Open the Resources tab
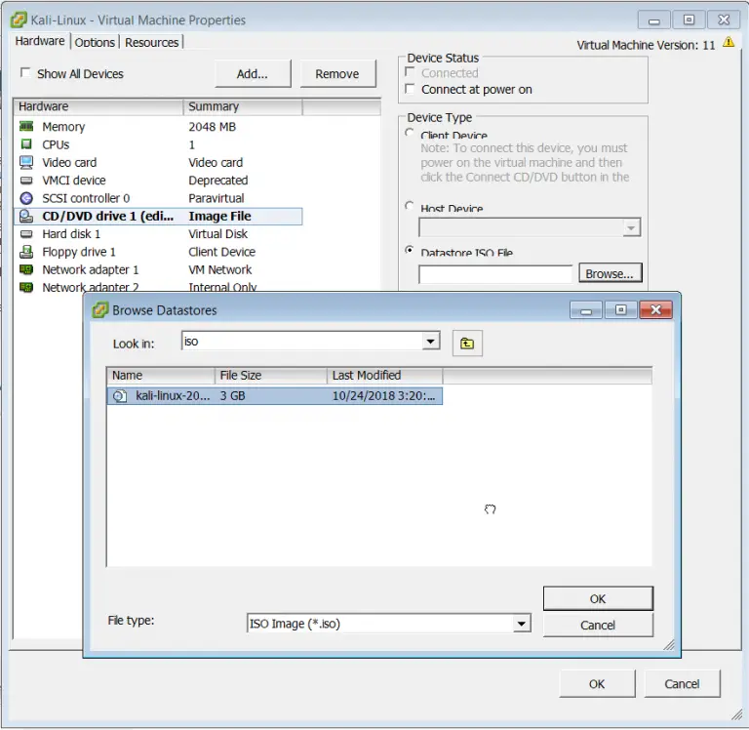 point(151,42)
